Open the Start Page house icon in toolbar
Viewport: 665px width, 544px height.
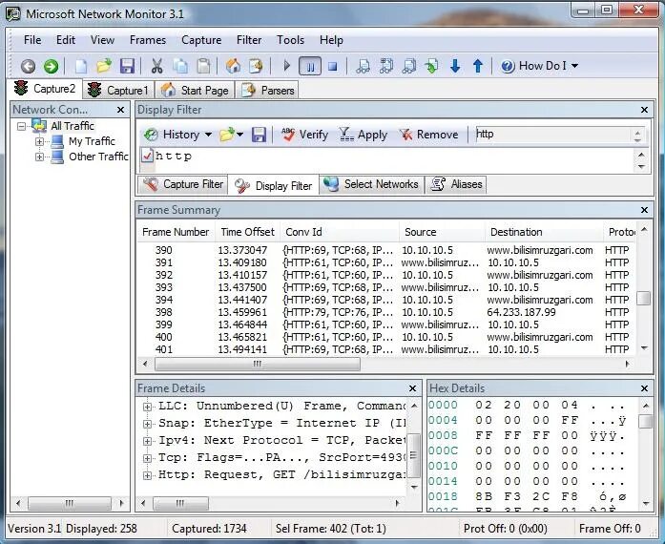(233, 66)
